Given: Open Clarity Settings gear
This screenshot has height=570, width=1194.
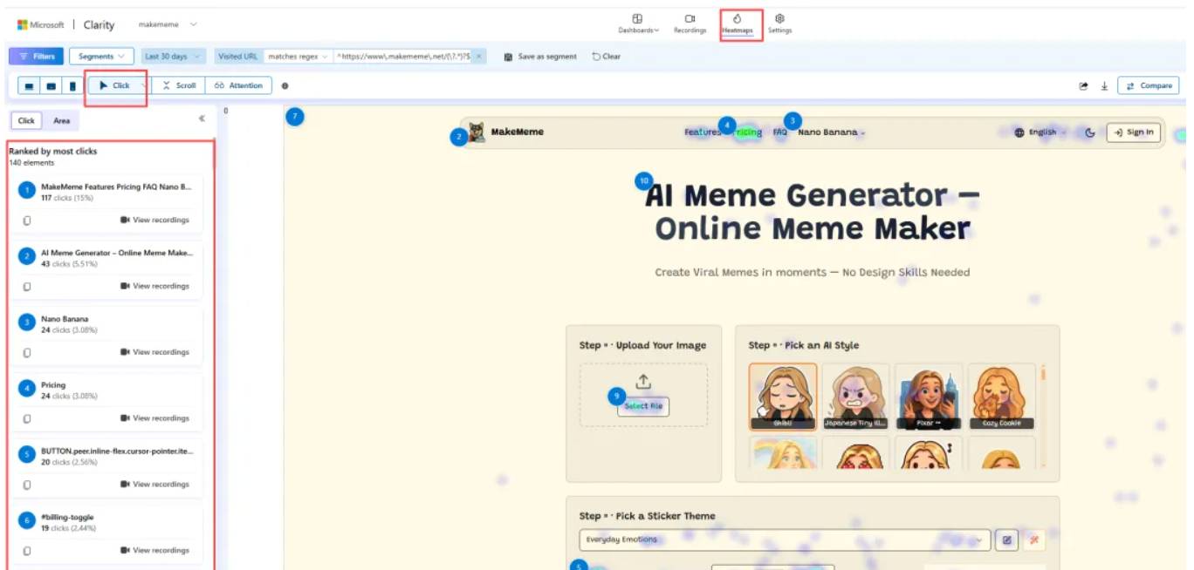Looking at the screenshot, I should click(x=779, y=24).
